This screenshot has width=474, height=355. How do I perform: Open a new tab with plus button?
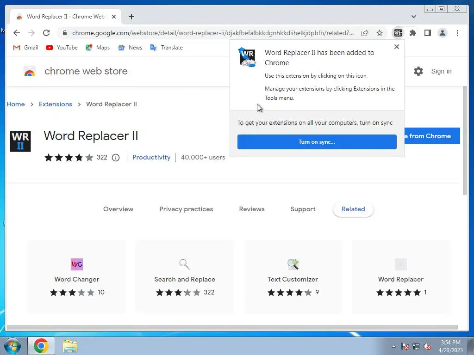131,17
